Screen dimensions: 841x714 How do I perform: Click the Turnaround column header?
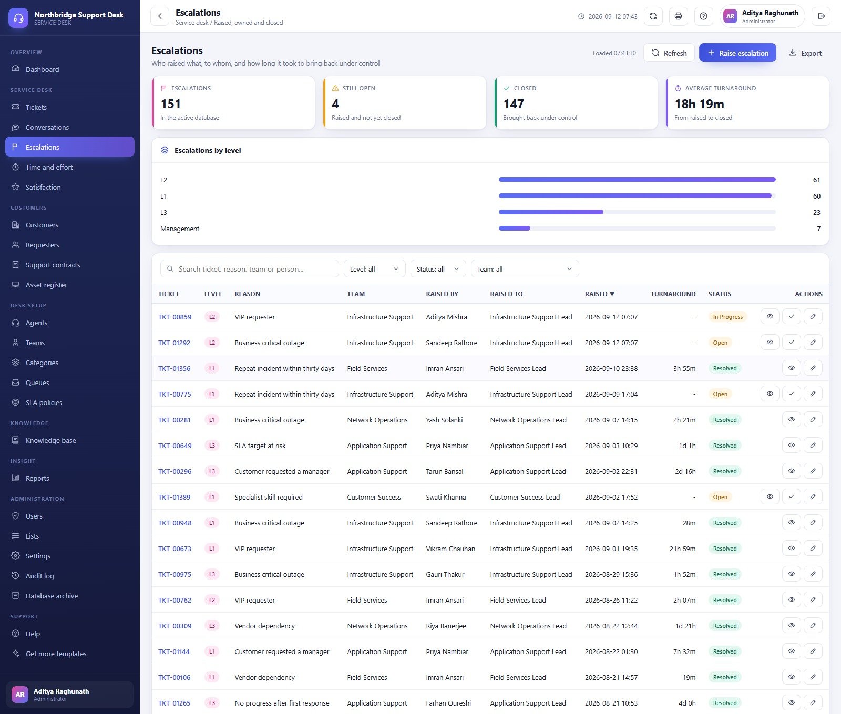click(673, 294)
